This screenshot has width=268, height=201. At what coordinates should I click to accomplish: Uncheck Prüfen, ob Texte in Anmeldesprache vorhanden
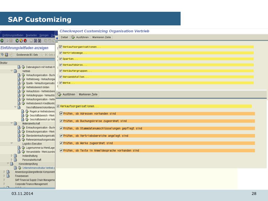61,150
